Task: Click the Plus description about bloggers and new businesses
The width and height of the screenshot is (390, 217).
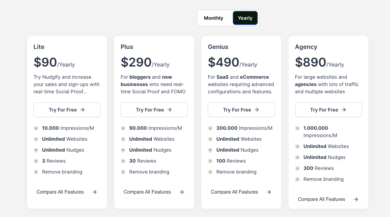Action: coord(153,84)
